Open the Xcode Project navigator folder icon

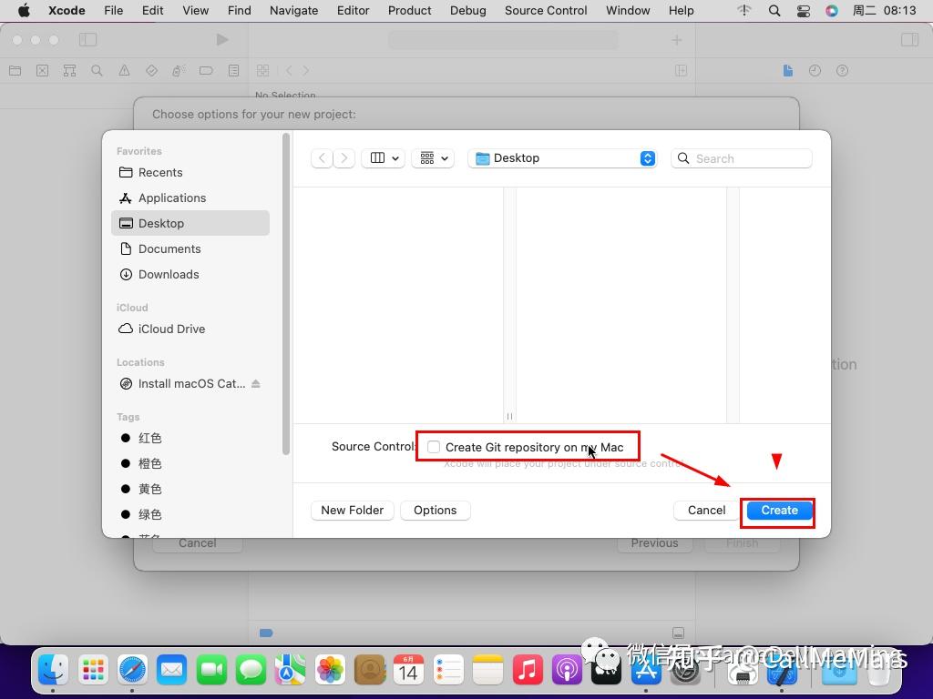(15, 71)
